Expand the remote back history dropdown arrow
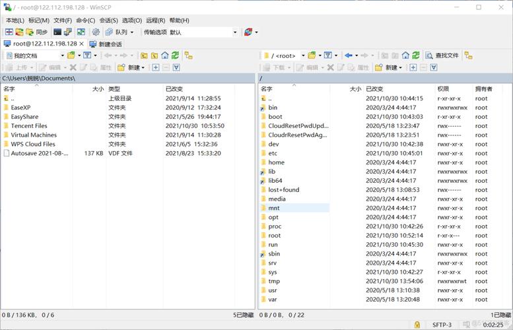The width and height of the screenshot is (513, 330). tap(357, 56)
